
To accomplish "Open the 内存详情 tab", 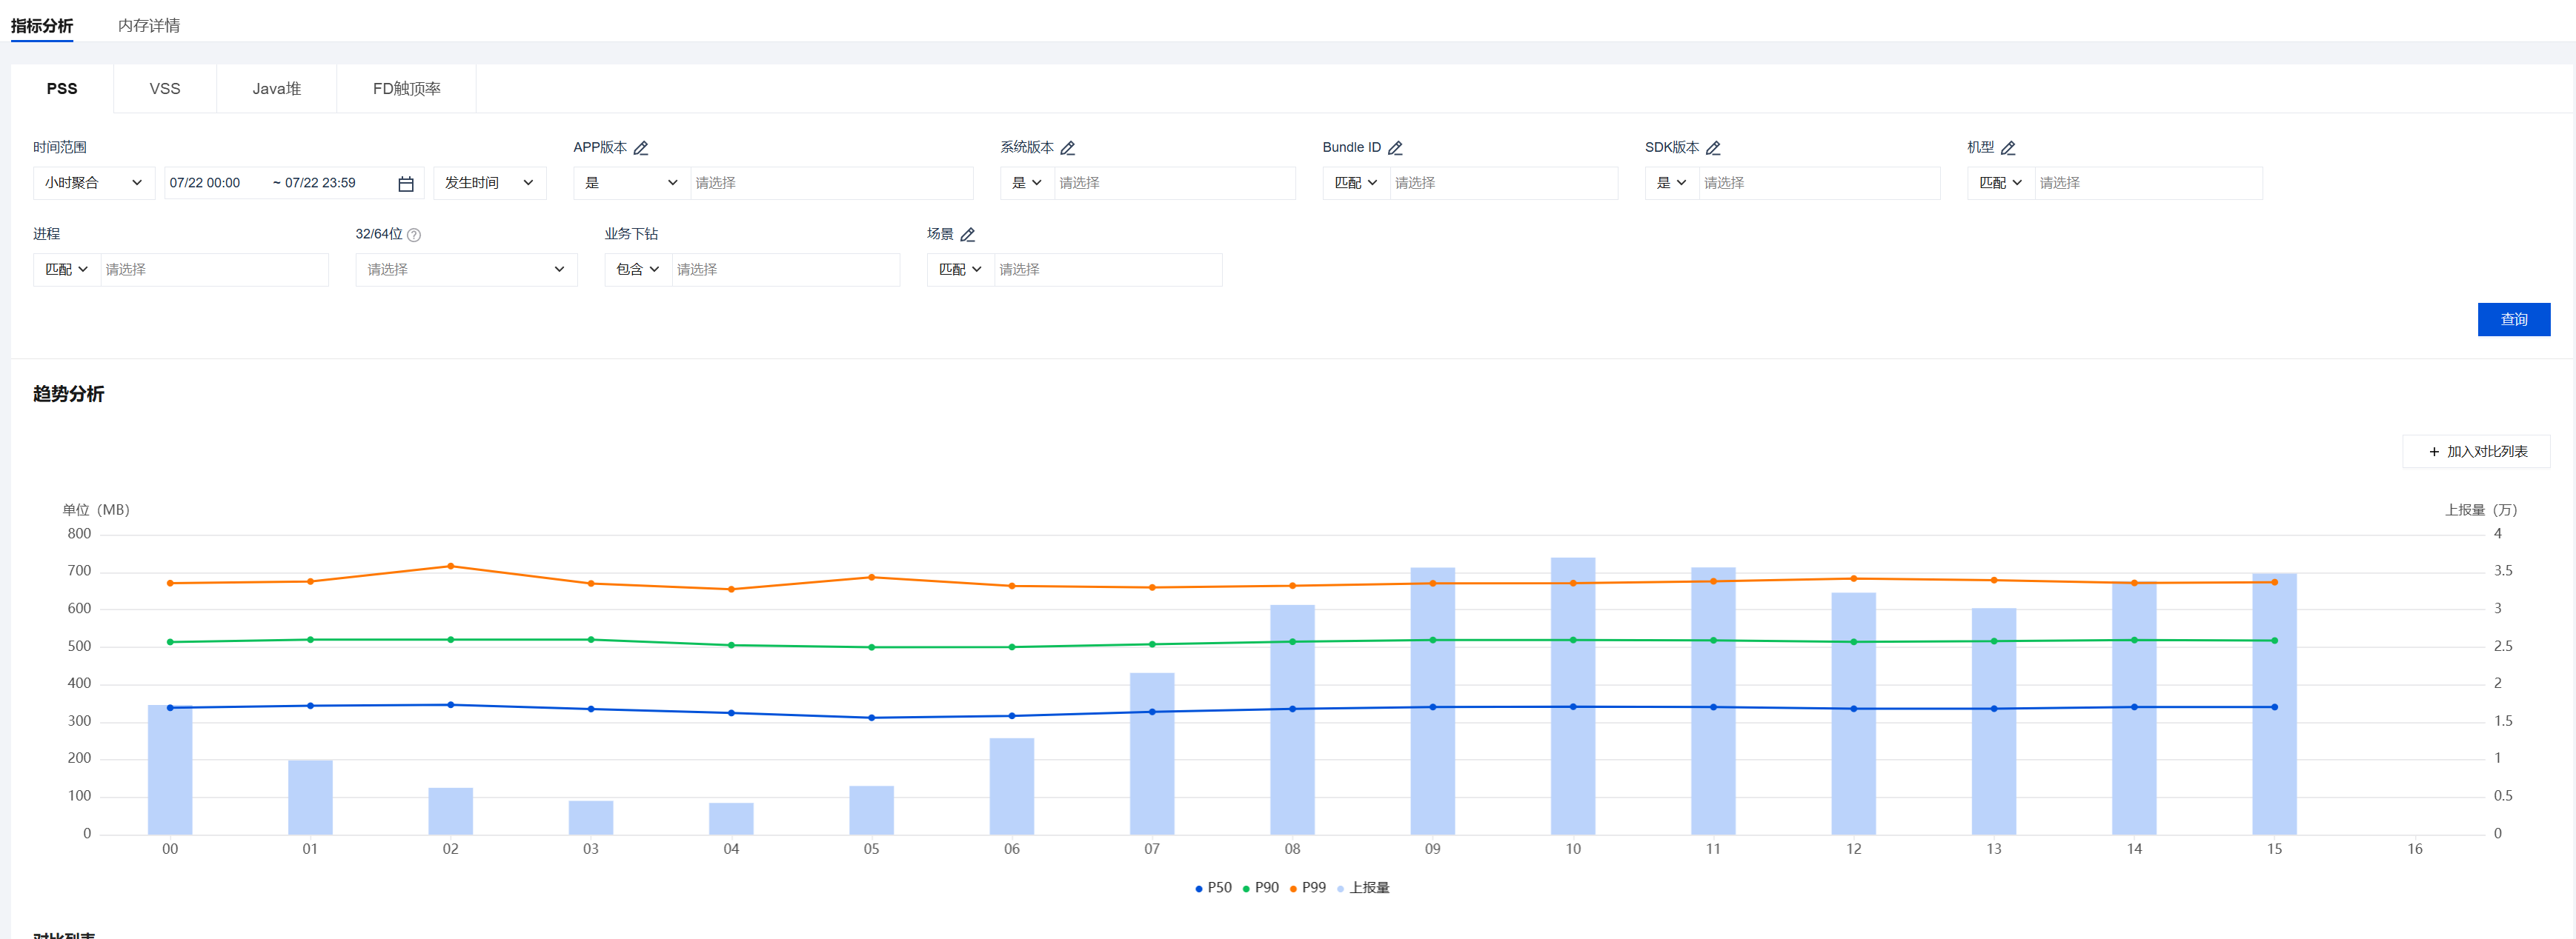I will click(x=149, y=25).
